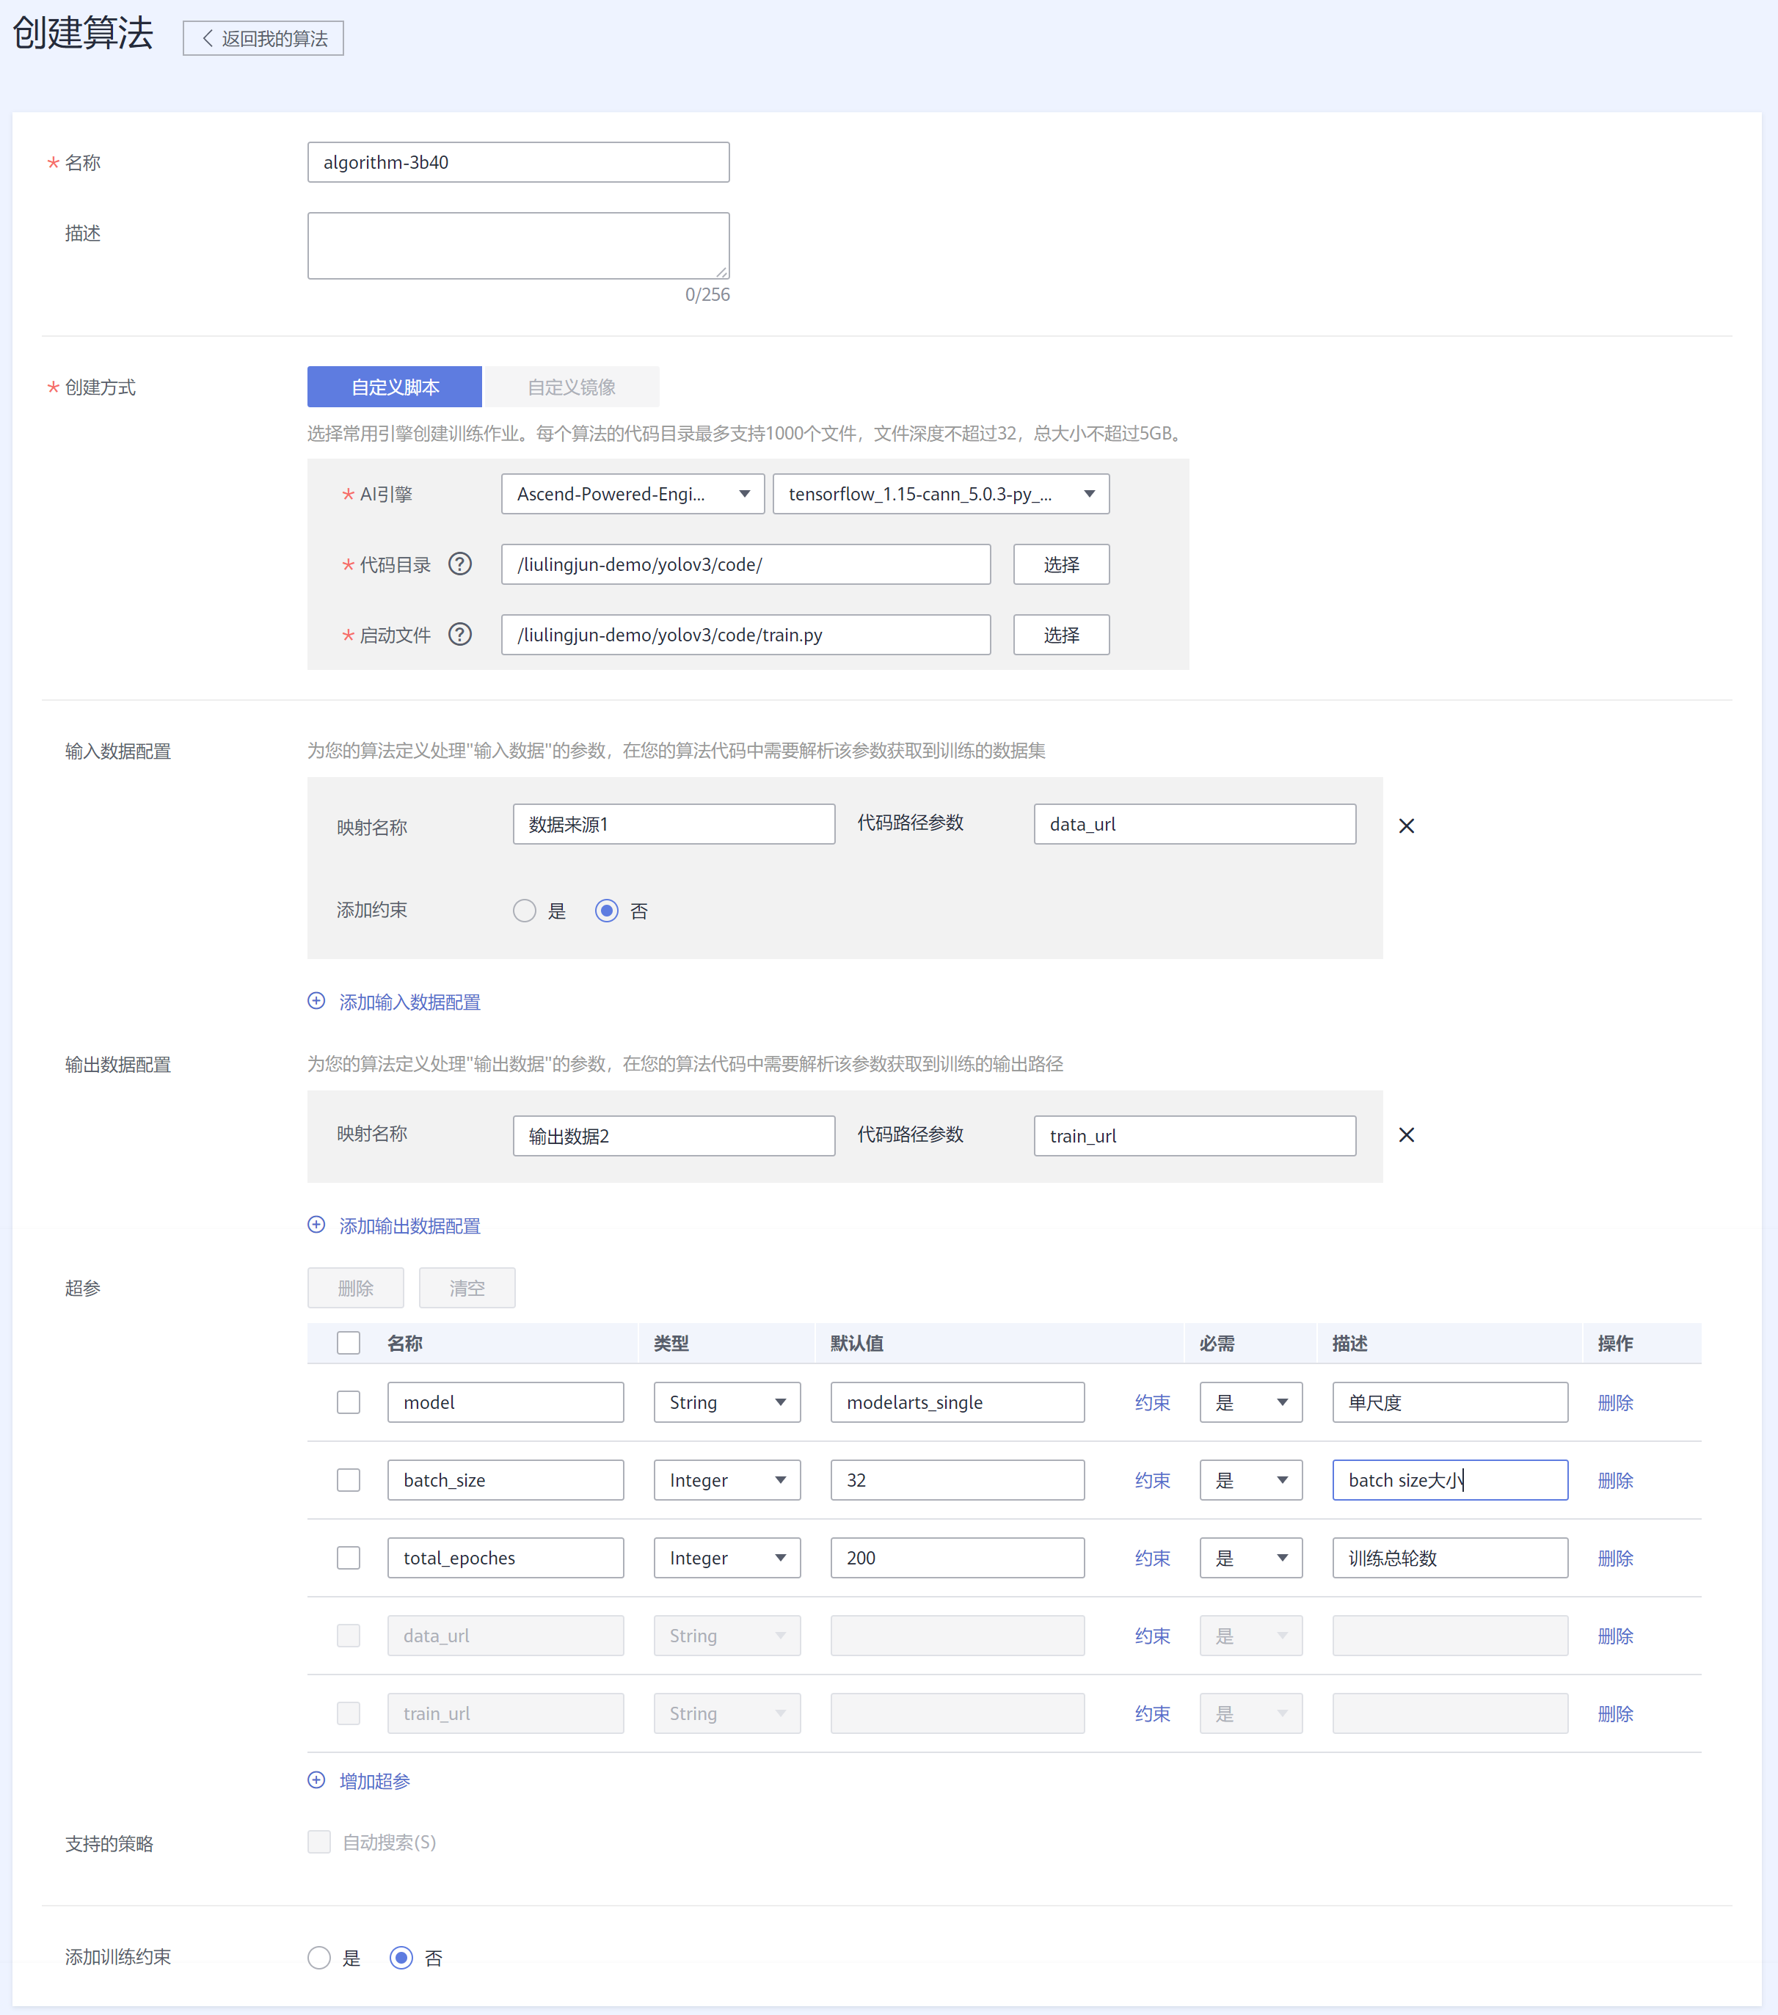Click 约束 link in model row
This screenshot has width=1778, height=2015.
point(1151,1402)
